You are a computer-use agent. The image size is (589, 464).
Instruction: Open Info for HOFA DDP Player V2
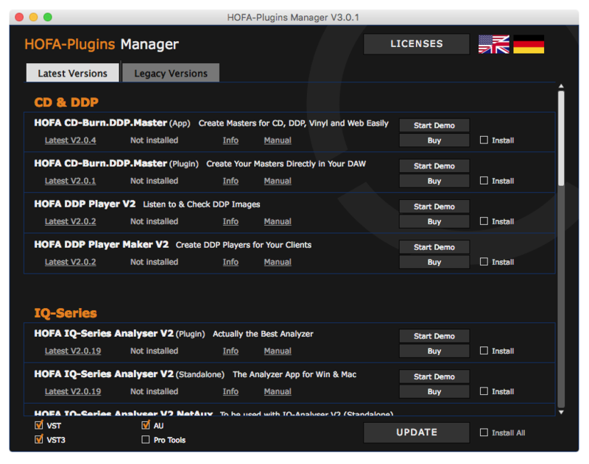[x=230, y=221]
